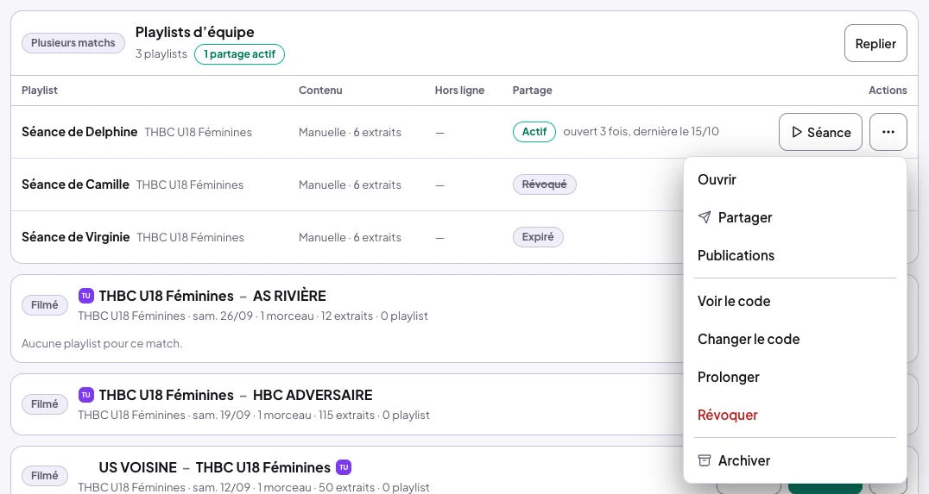
Task: Open the Séance de Virginie playlist name
Action: coord(75,237)
